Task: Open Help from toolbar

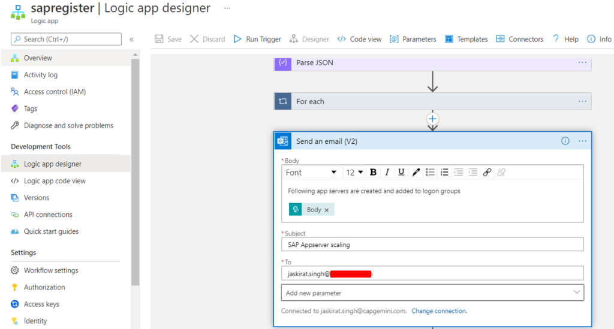Action: tap(565, 39)
